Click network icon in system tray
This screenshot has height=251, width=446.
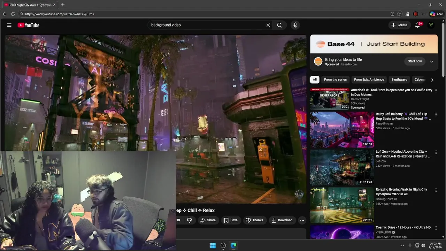[417, 245]
